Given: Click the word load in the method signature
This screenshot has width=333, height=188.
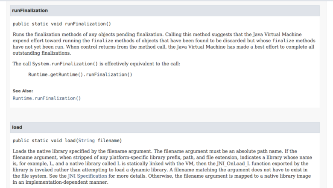Looking at the screenshot, I should point(70,141).
